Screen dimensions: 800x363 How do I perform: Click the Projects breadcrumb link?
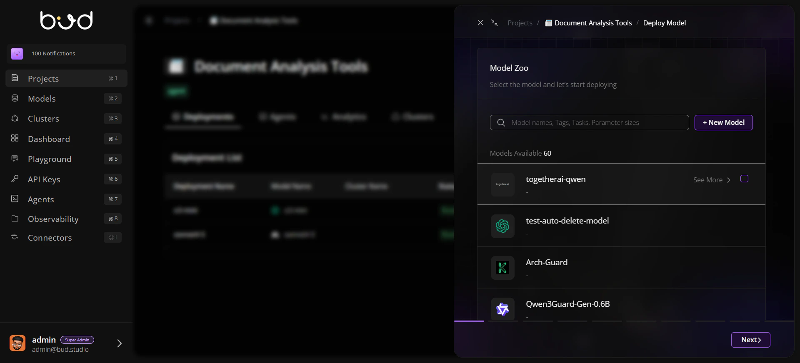pyautogui.click(x=520, y=23)
